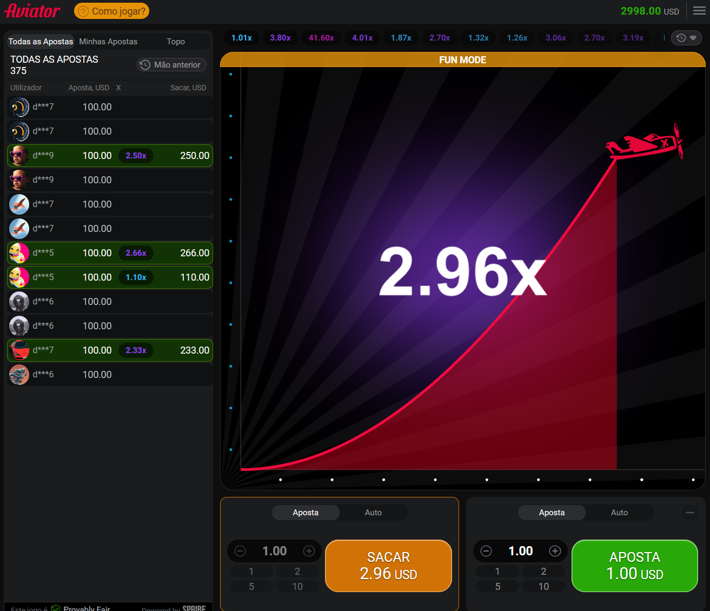Choose quick bet 5 in right panel
Viewport: 710px width, 611px height.
(497, 587)
